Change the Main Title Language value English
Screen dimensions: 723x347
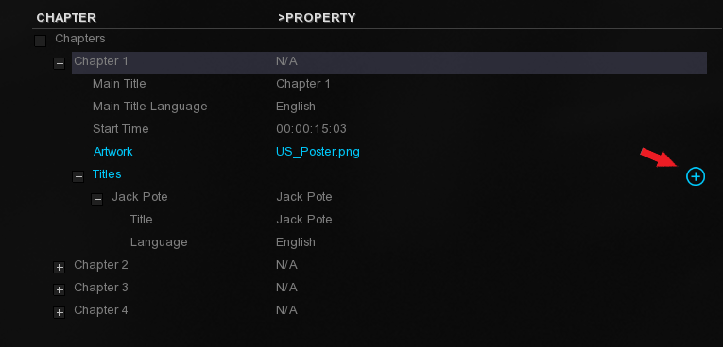click(296, 107)
